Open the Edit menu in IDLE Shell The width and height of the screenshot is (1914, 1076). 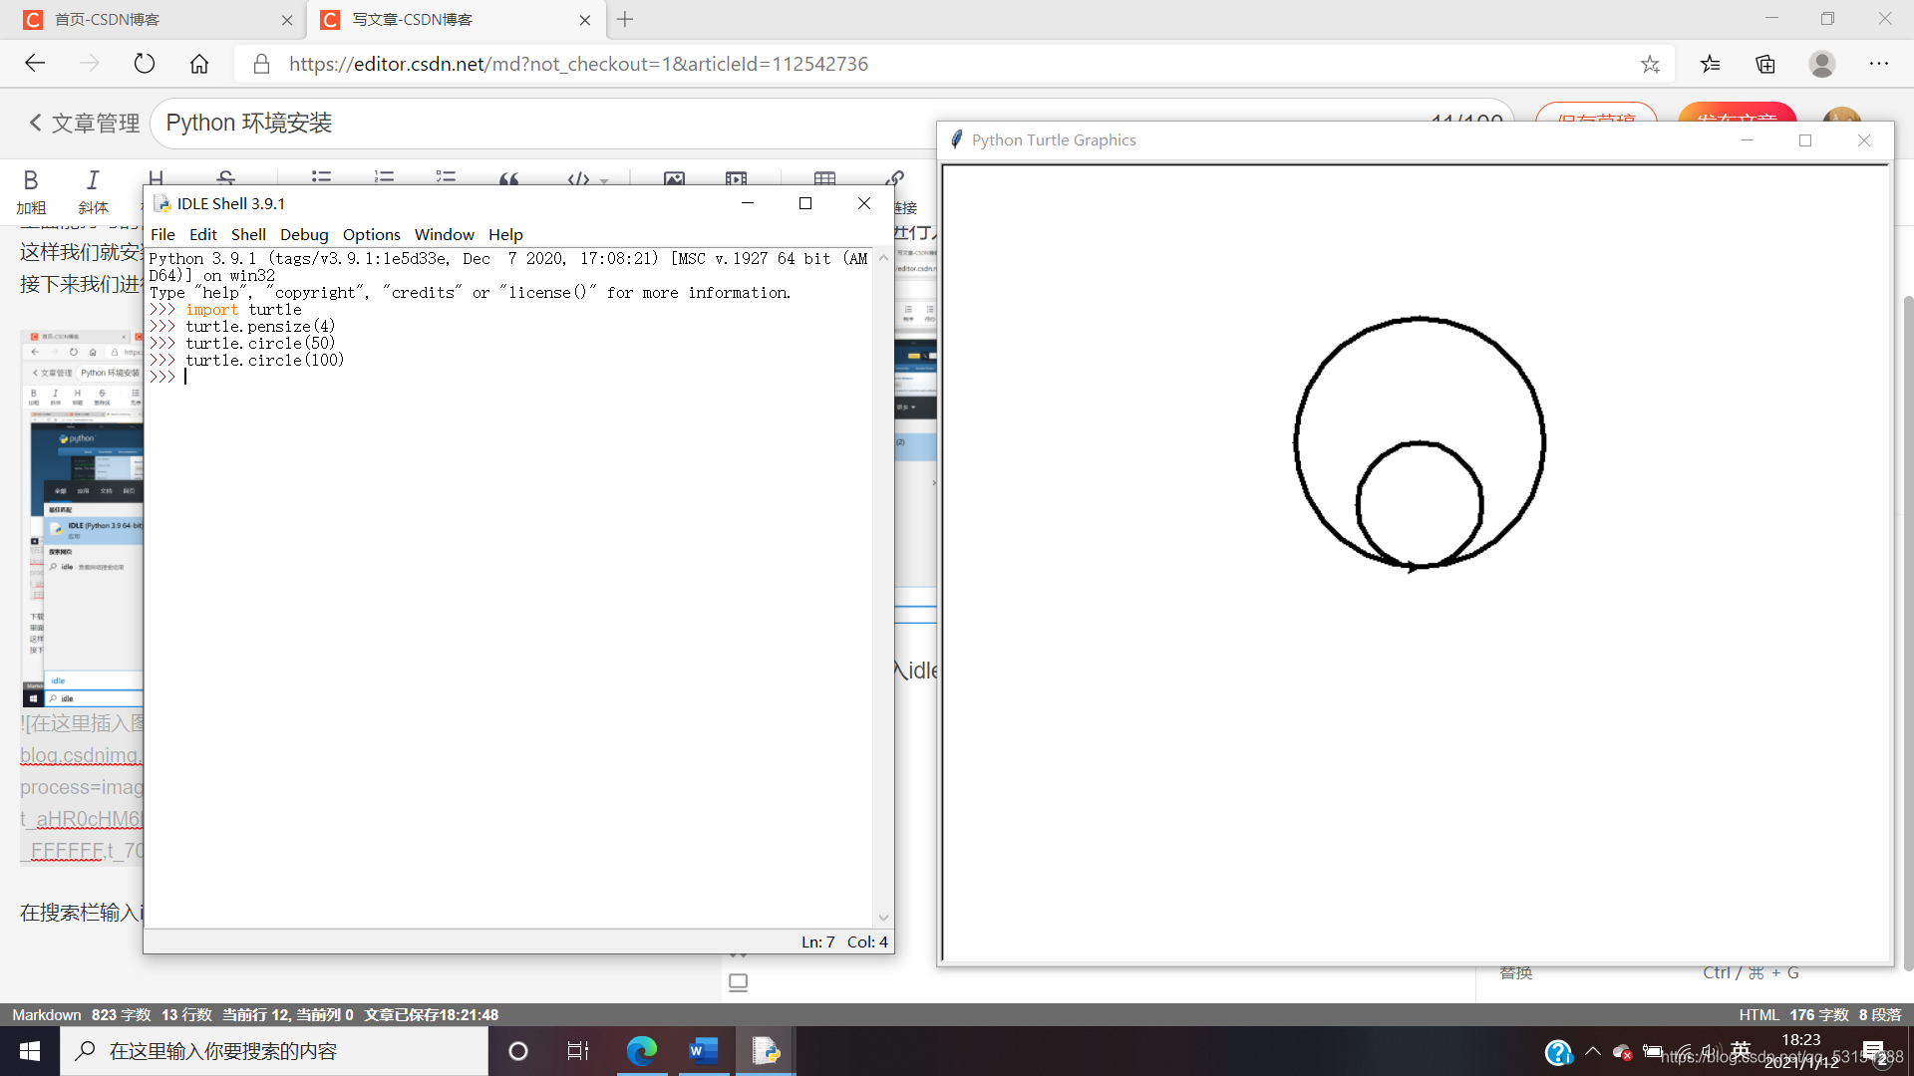point(203,234)
